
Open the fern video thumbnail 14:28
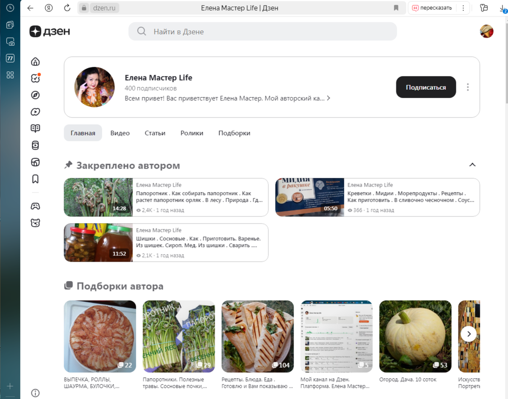tap(98, 197)
